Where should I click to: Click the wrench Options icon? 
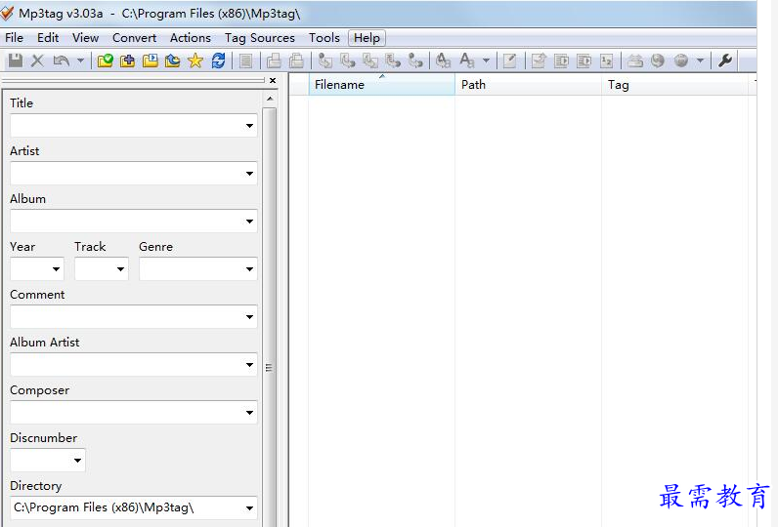pos(725,61)
